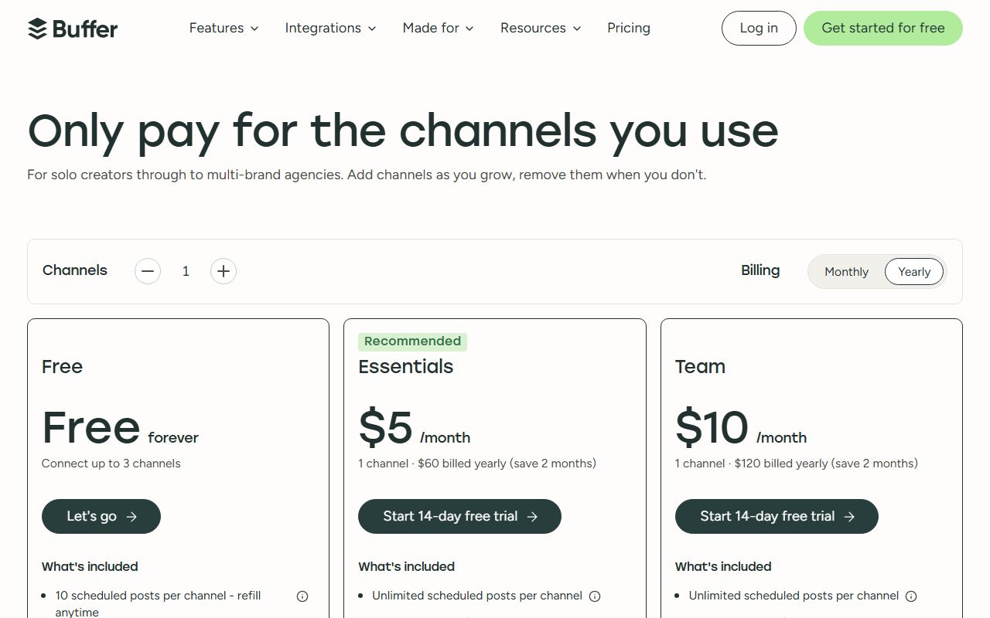Click the Recommended badge

(412, 341)
